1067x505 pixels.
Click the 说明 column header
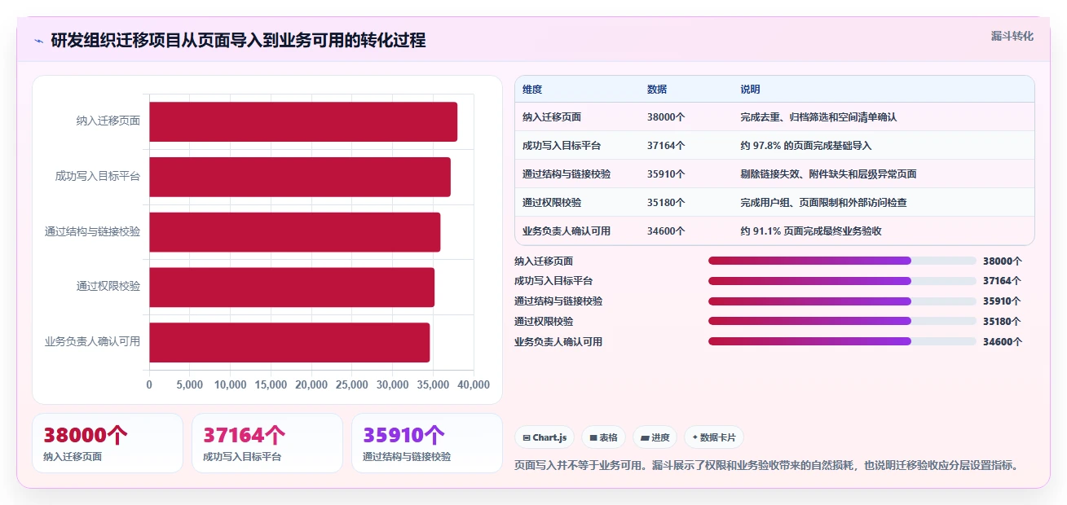750,90
